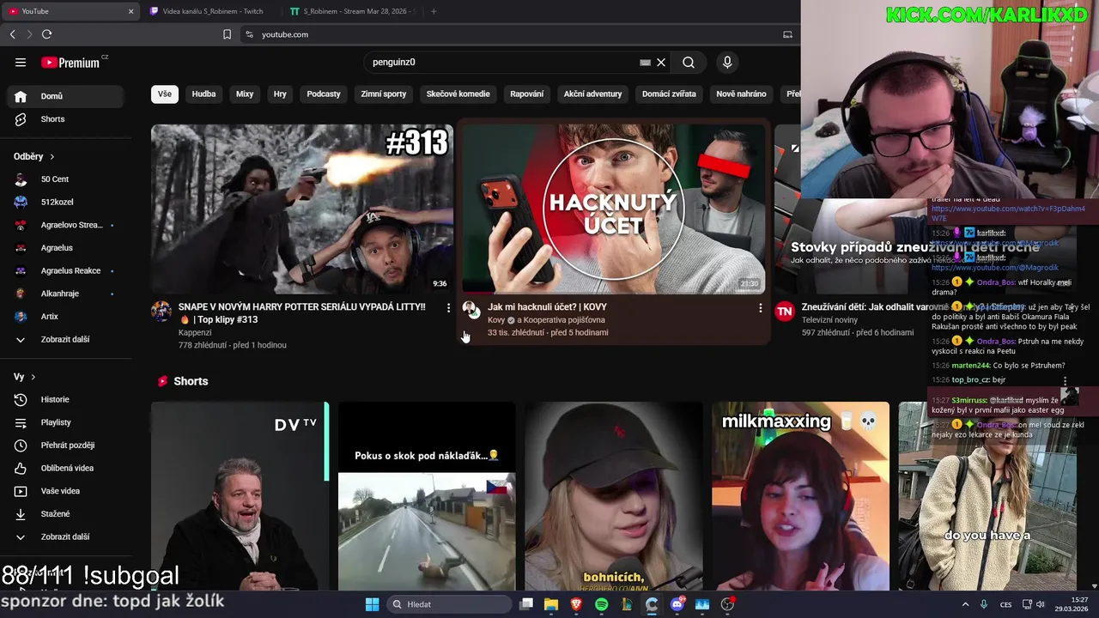
Task: Reload the page with the refresh icon
Action: pos(46,34)
